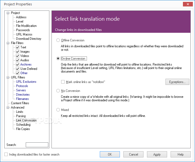
Task: Close the Project Properties dialog
Action: click(x=187, y=4)
